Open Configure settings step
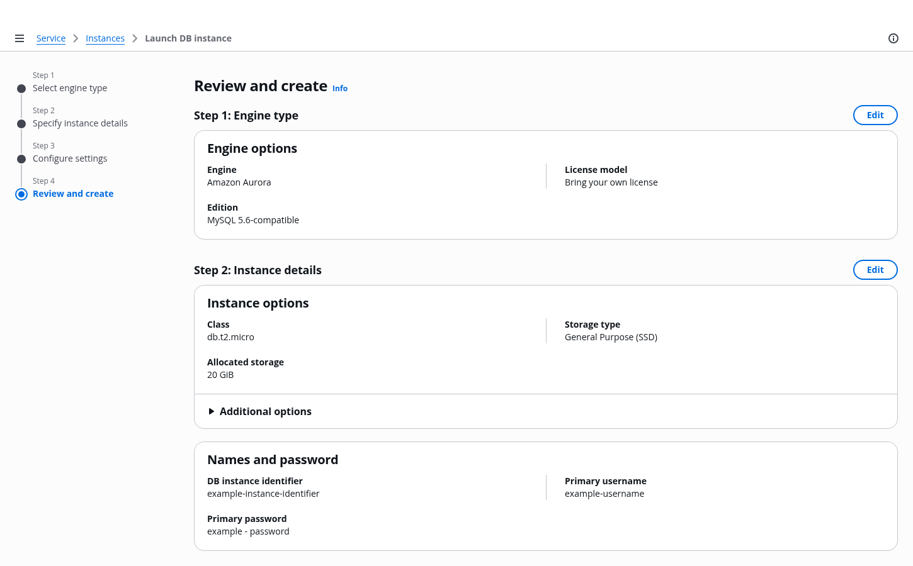 pos(70,158)
